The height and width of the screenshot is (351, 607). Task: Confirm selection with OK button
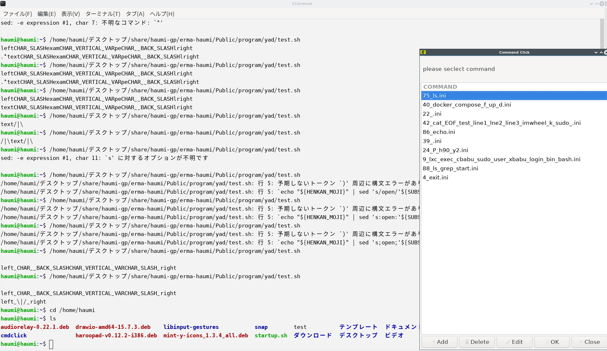click(552, 342)
